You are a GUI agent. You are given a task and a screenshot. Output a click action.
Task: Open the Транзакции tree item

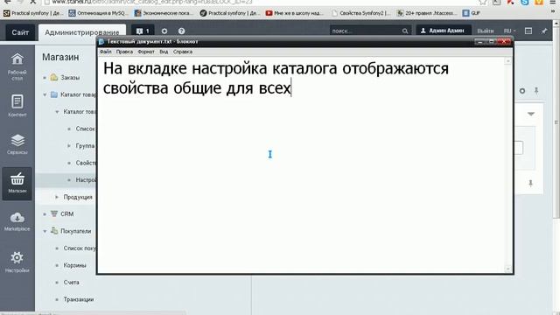(79, 299)
